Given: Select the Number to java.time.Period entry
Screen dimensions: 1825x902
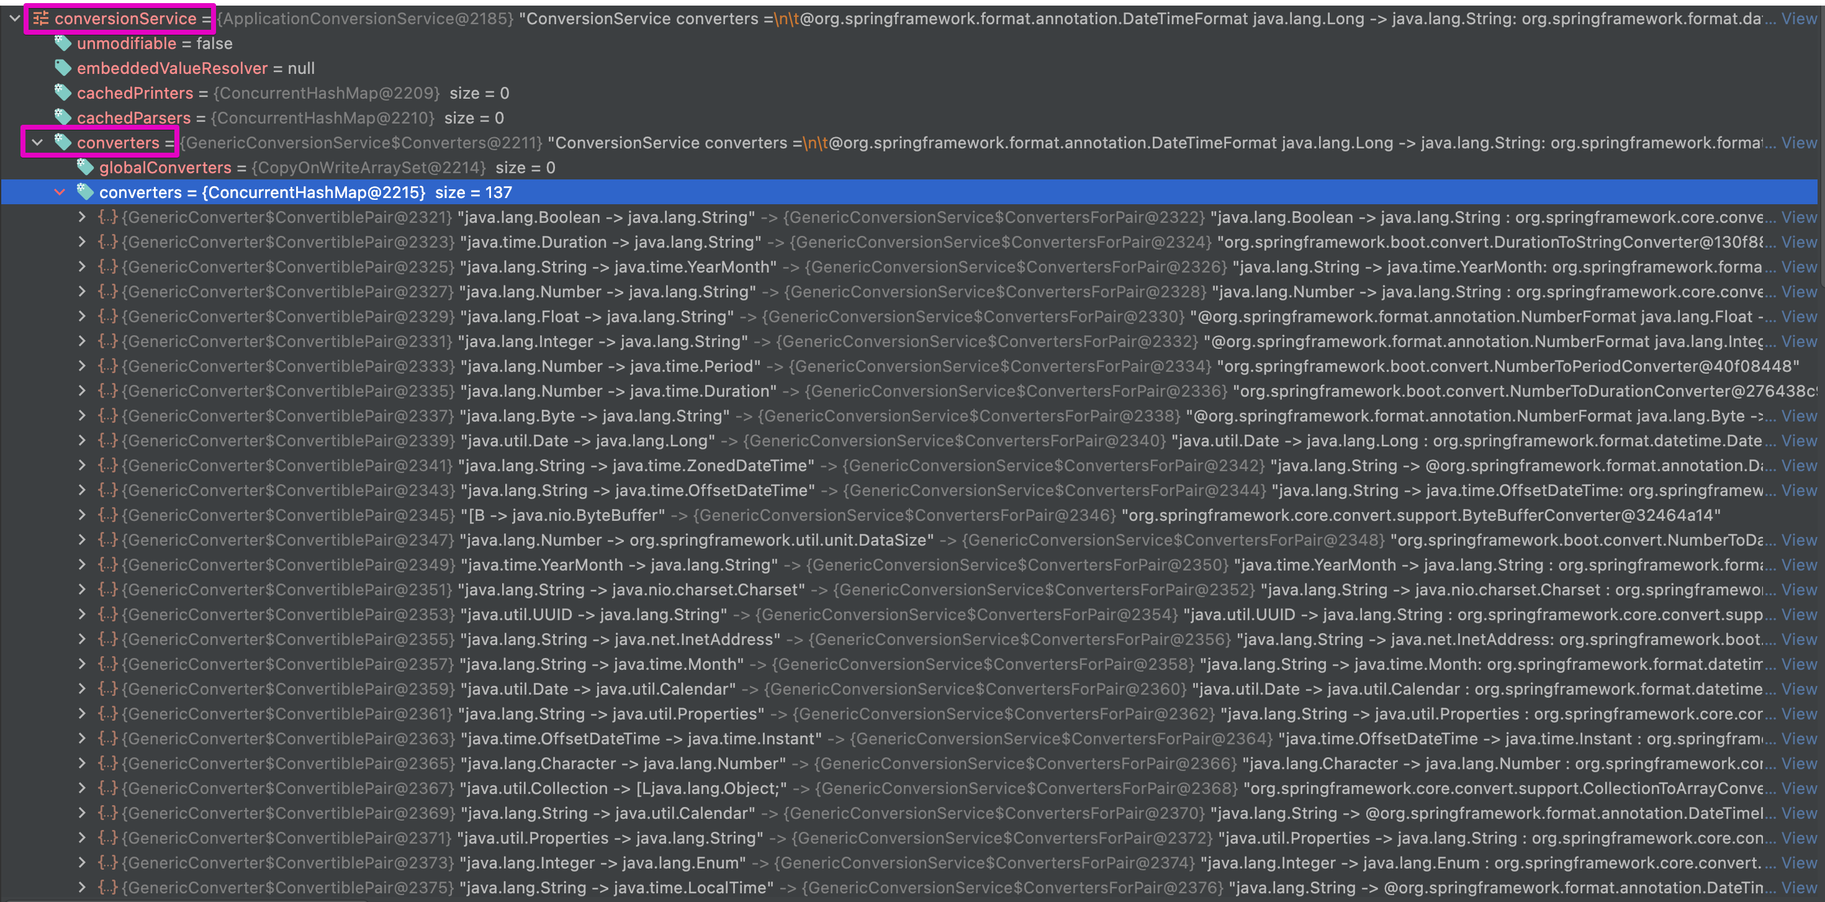Looking at the screenshot, I should [610, 366].
